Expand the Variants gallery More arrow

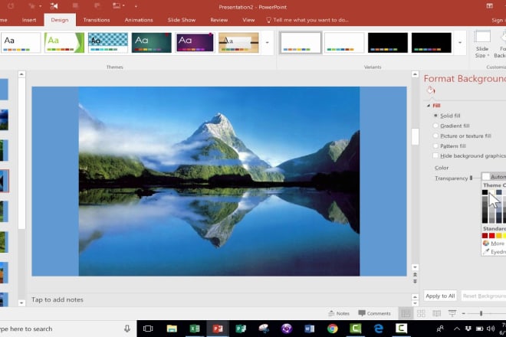pyautogui.click(x=460, y=43)
